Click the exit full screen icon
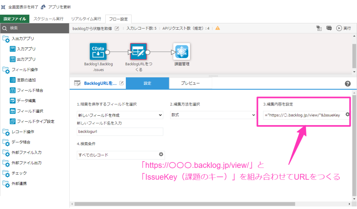Image resolution: width=357 pixels, height=209 pixels. click(x=3, y=7)
